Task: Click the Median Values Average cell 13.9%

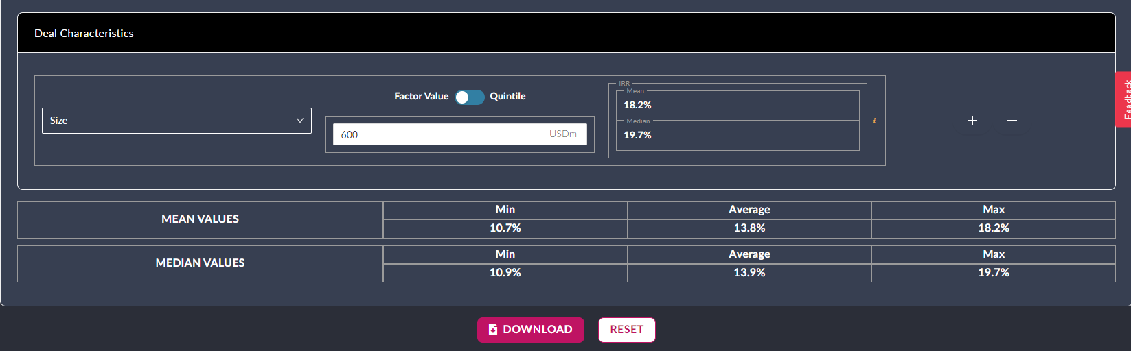Action: coord(749,273)
